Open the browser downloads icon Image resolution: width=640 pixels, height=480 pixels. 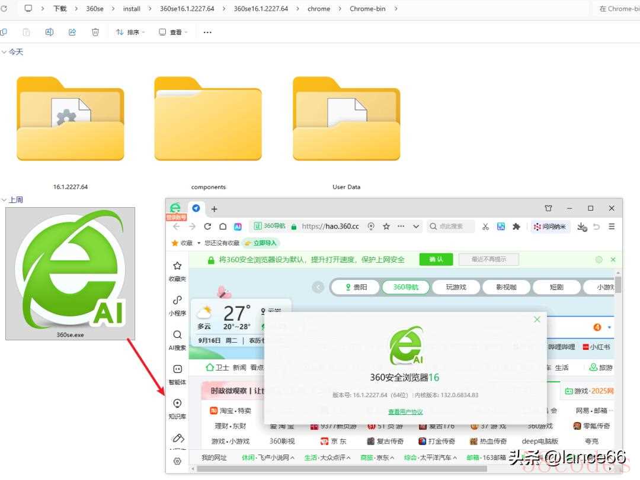582,226
